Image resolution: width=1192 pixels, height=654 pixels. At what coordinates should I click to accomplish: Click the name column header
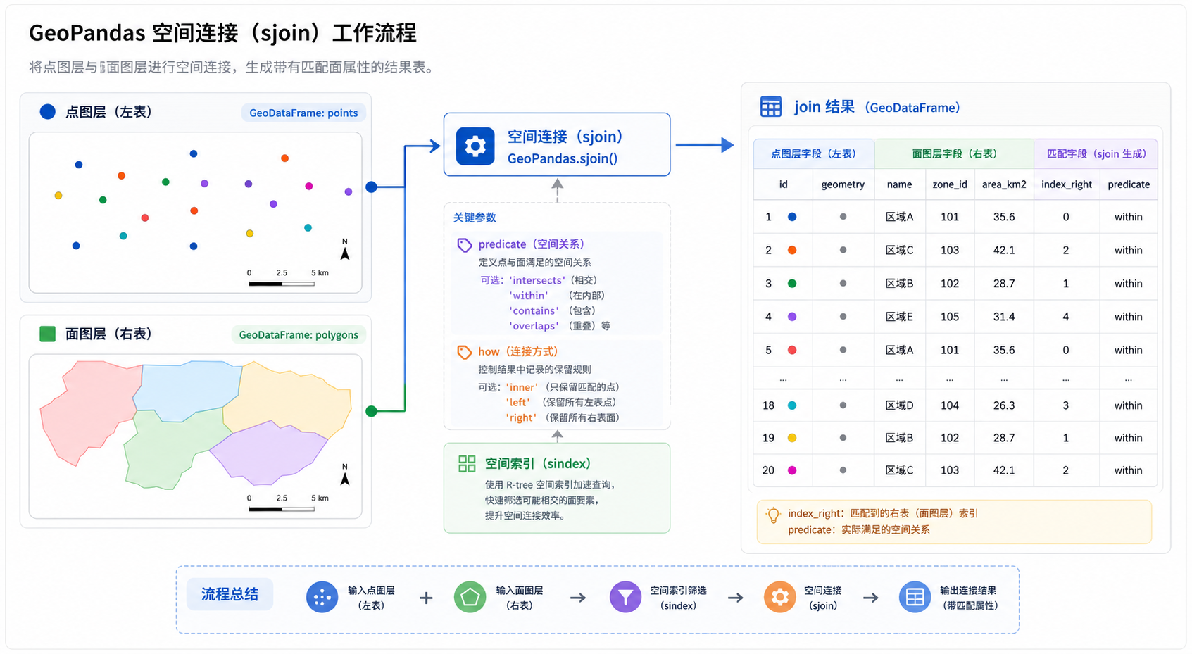pos(899,184)
